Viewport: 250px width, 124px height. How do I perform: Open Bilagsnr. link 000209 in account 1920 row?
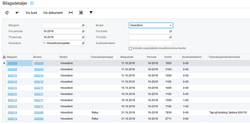tap(12, 63)
